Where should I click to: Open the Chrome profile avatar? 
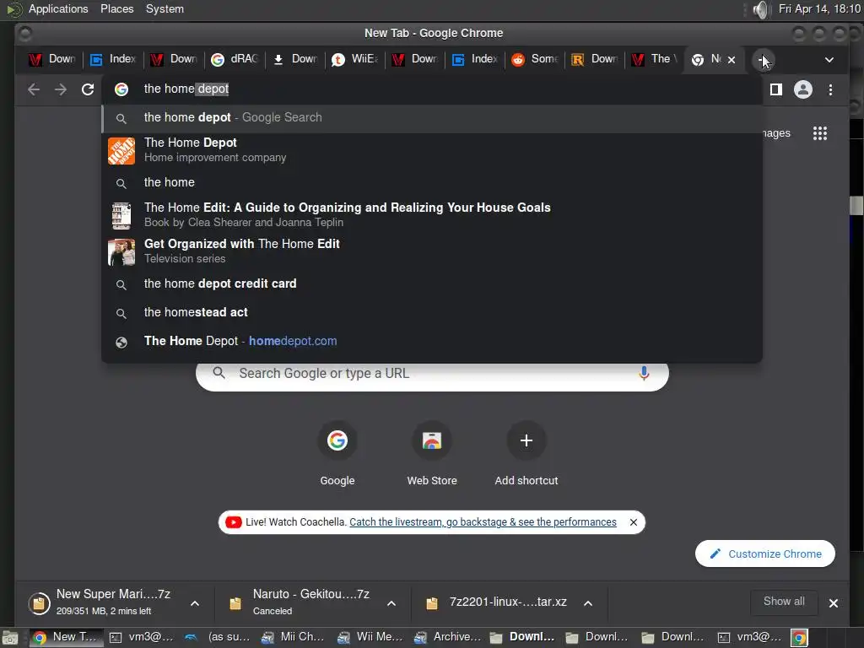(803, 89)
